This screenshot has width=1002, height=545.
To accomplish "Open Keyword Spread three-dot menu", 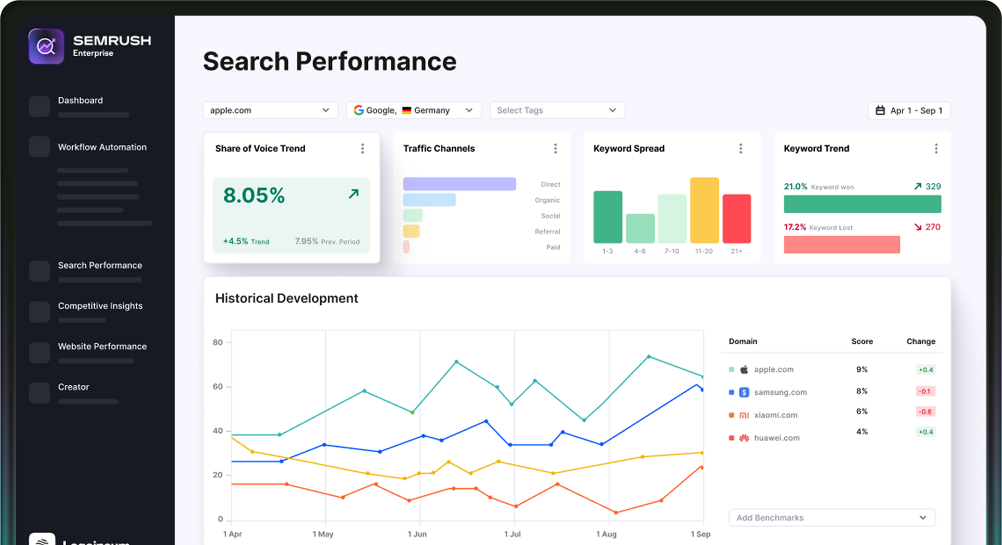I will point(740,148).
